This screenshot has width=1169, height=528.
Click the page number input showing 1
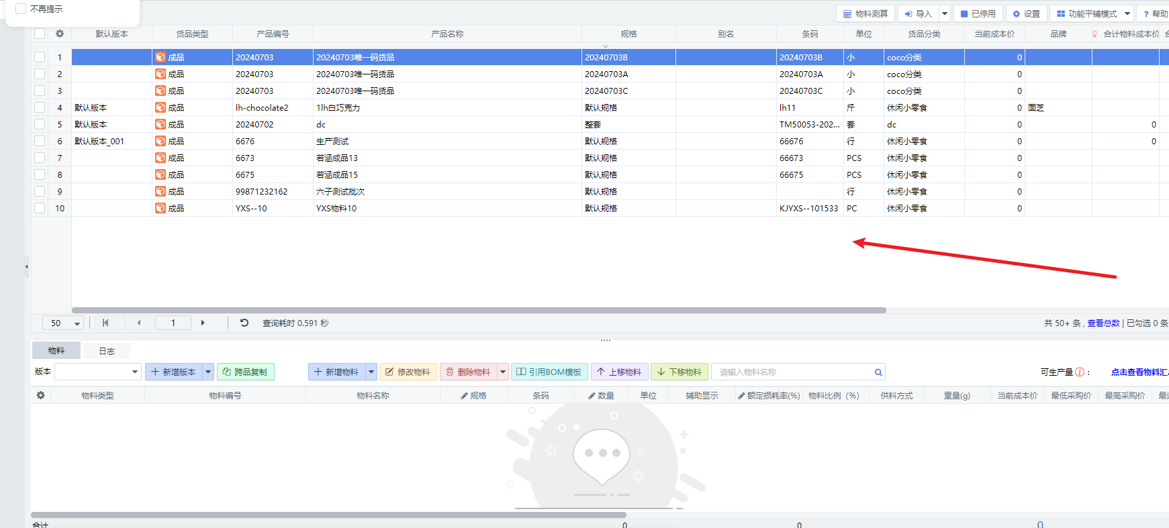[173, 323]
